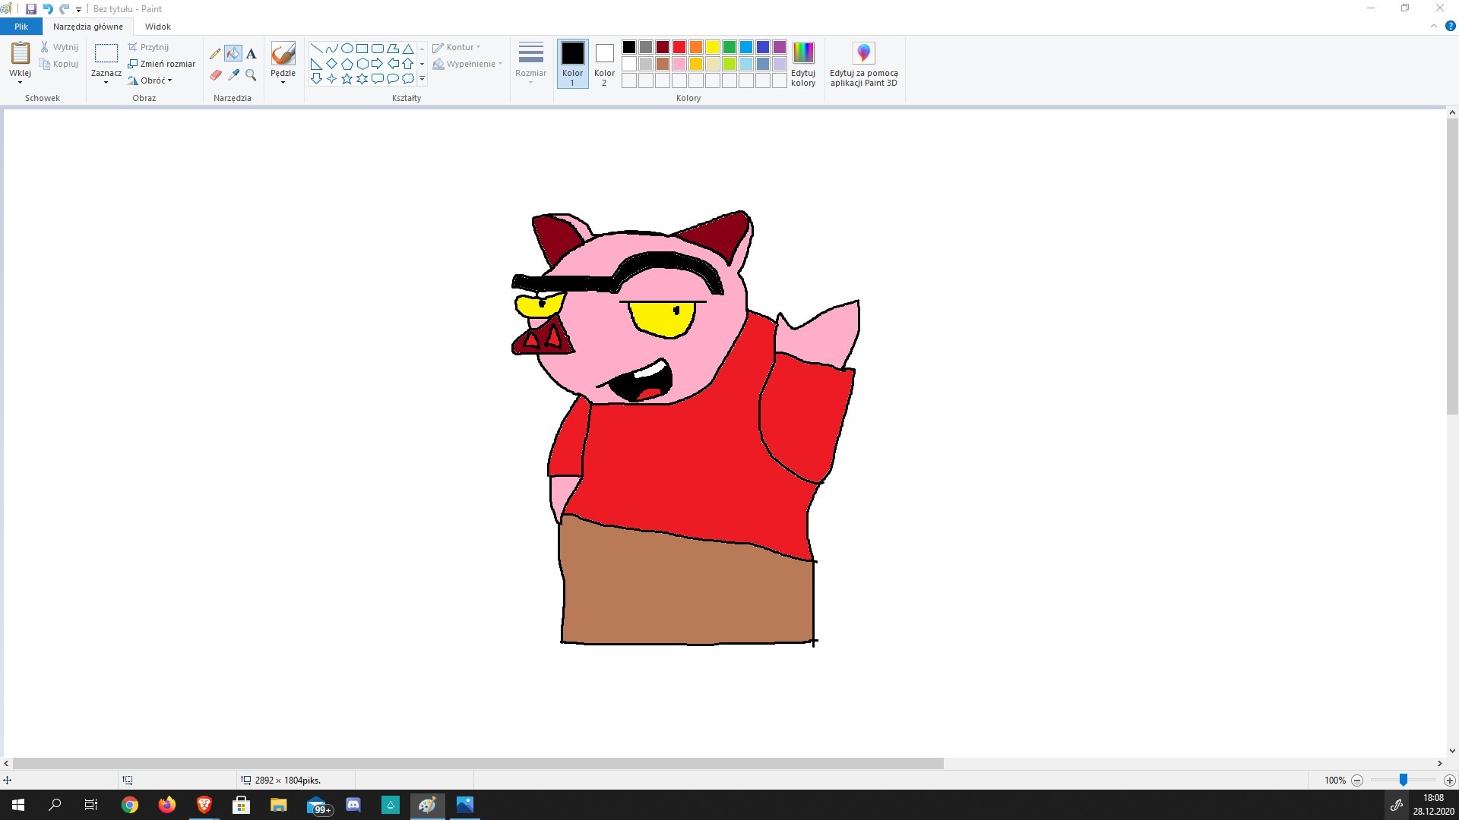
Task: Expand the Pędzle brushes dropdown arrow
Action: click(283, 82)
